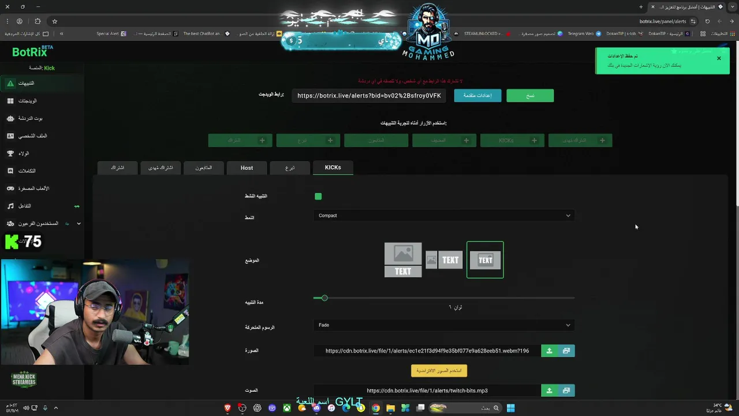Switch to the اشتراك subscription tab
The image size is (739, 416).
[117, 168]
